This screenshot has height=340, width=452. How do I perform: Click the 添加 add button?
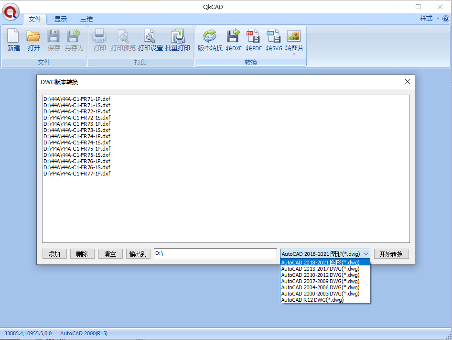(x=54, y=254)
